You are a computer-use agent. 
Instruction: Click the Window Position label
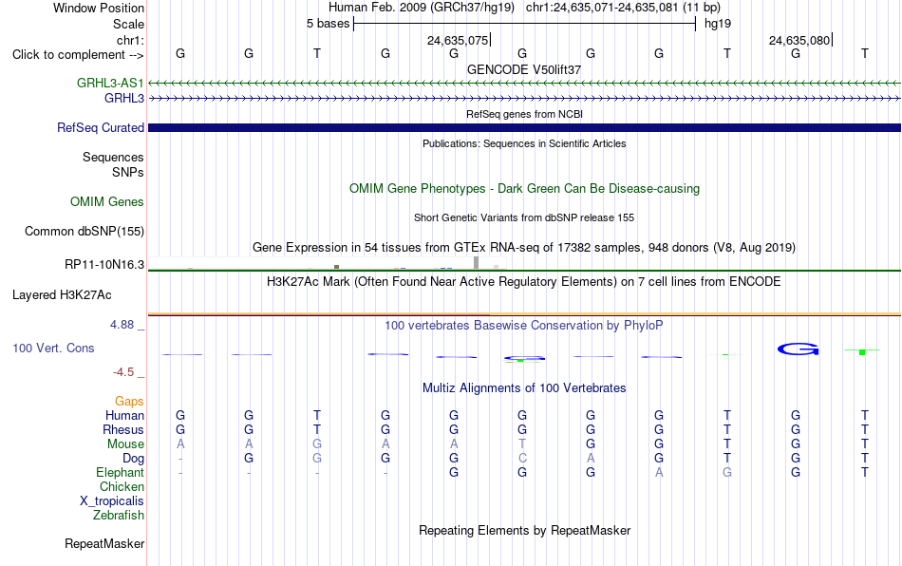point(99,8)
